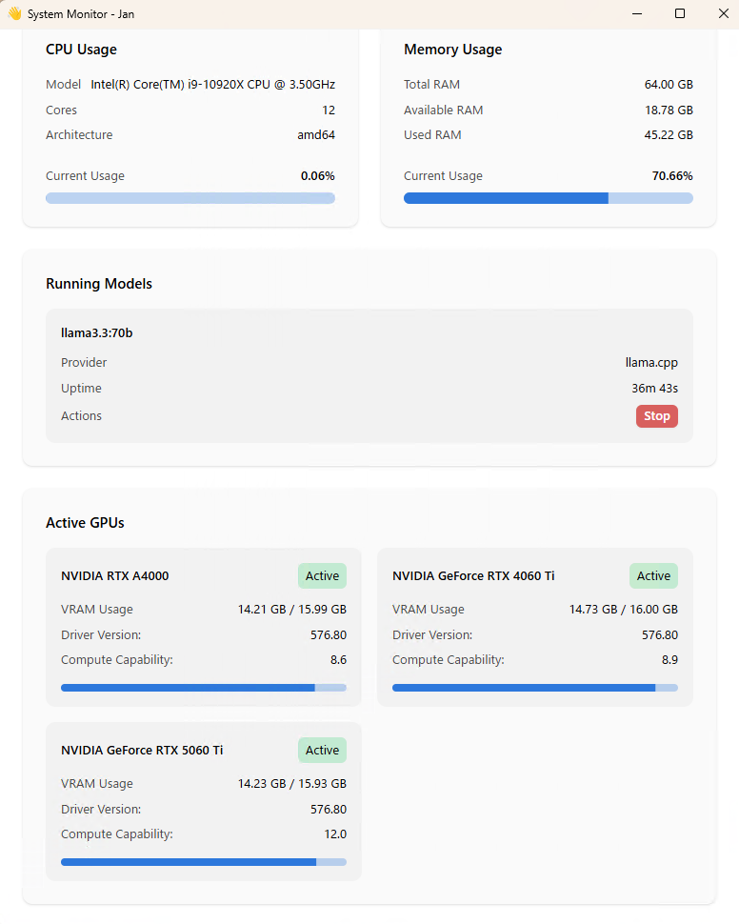Viewport: 739px width, 924px height.
Task: Click the llama.cpp provider value
Action: (x=651, y=362)
